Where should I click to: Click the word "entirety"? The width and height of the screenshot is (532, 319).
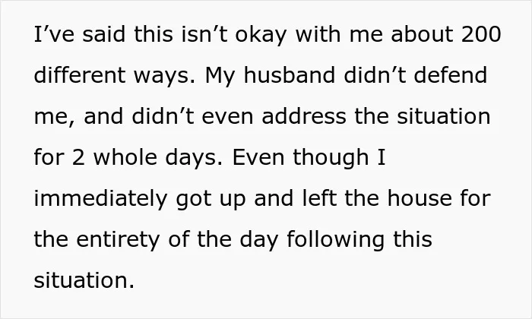point(118,241)
